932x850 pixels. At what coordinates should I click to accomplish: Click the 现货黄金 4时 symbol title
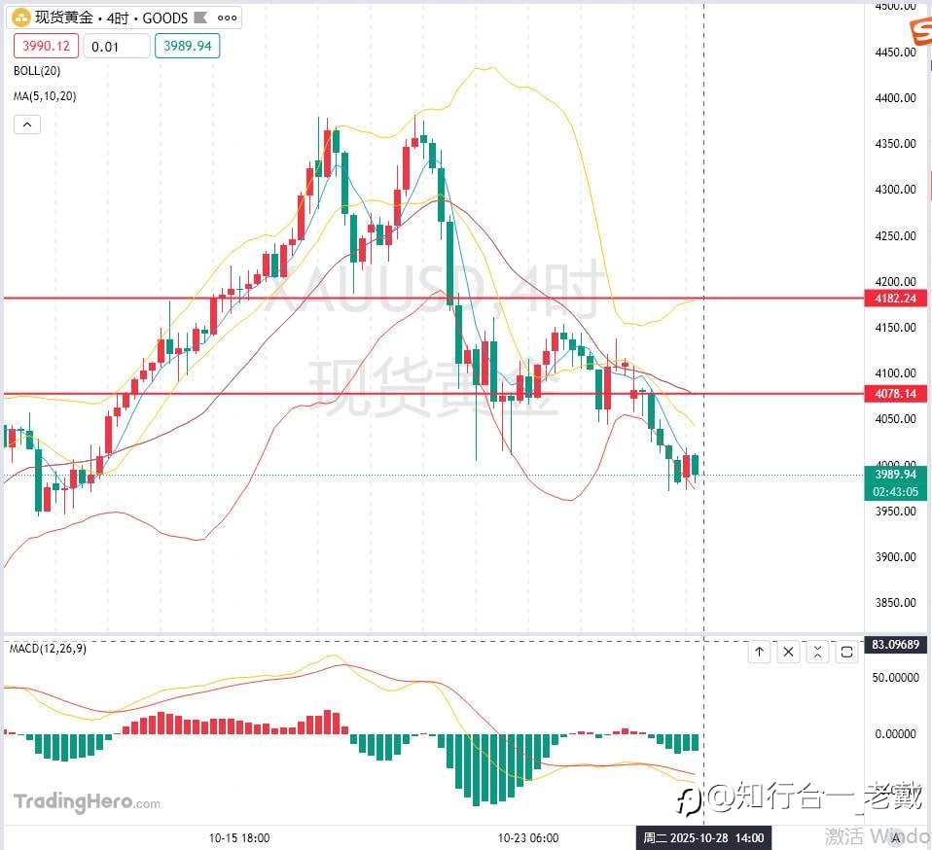click(x=82, y=18)
